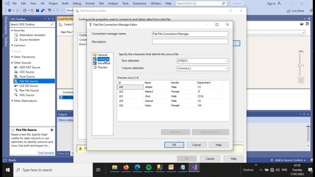Click OK in Flat File Connection Manager Editor
The height and width of the screenshot is (177, 315).
pos(174,145)
